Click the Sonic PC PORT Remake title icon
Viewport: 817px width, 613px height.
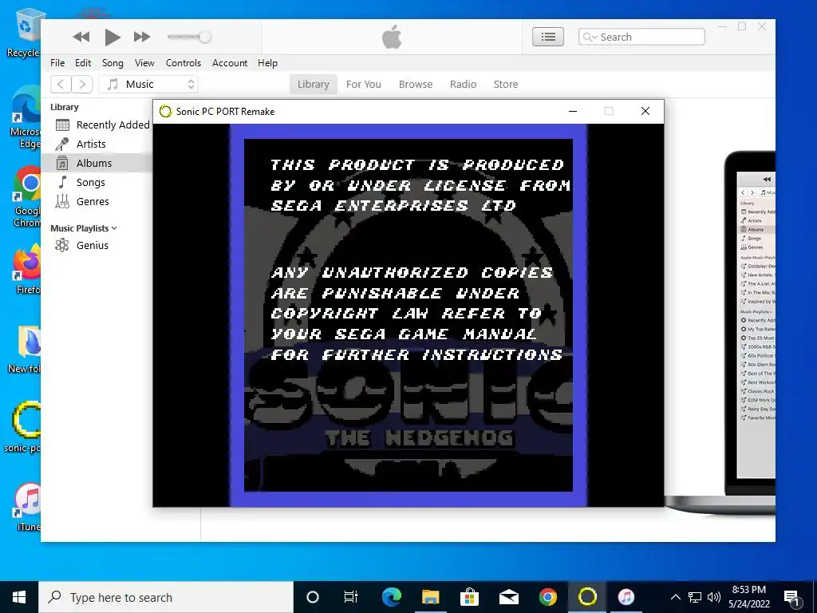pos(166,112)
